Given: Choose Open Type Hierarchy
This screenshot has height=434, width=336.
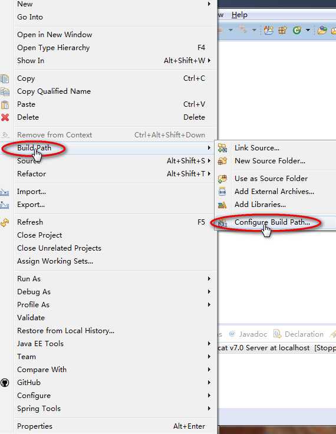Looking at the screenshot, I should 115,48.
